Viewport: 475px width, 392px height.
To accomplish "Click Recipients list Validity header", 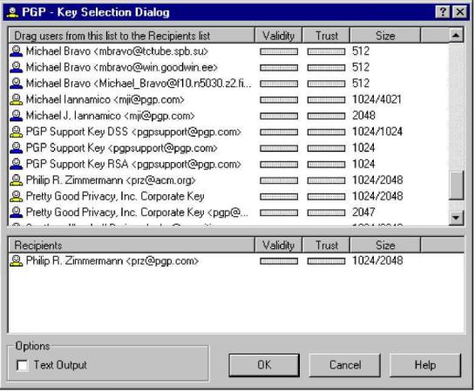I will tap(278, 245).
